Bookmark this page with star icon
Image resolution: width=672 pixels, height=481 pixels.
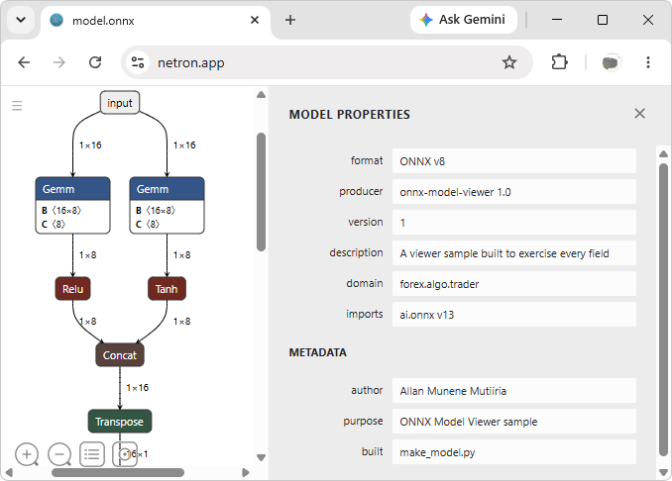(509, 62)
